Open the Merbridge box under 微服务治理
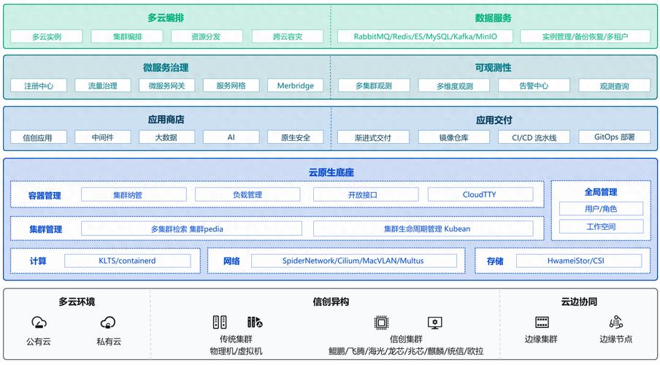660x365 pixels. [295, 85]
